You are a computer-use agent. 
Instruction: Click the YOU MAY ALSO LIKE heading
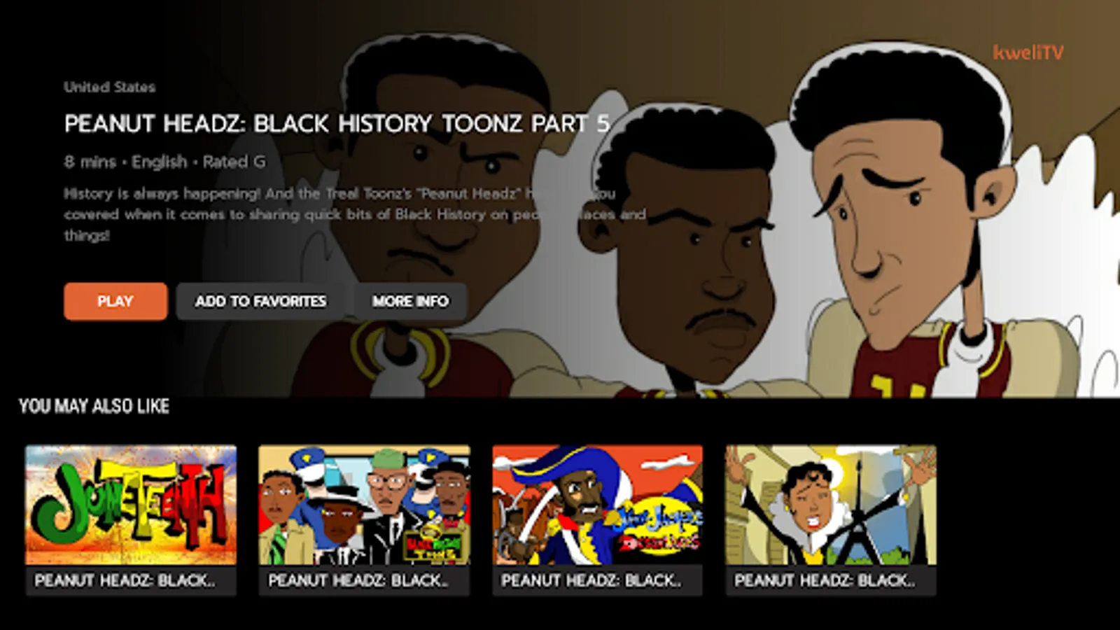pyautogui.click(x=94, y=406)
